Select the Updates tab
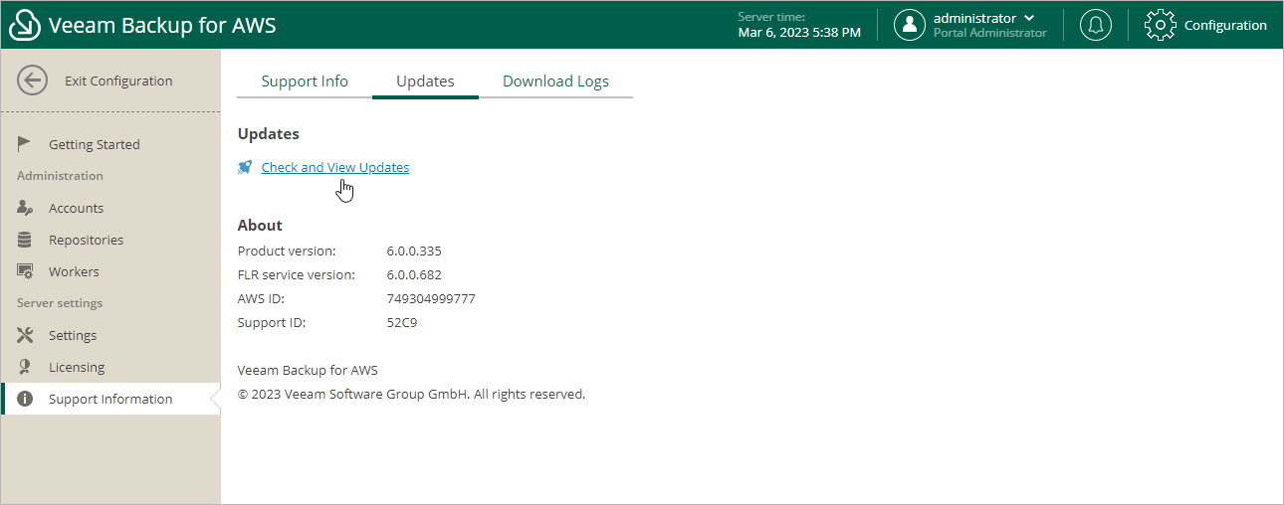The image size is (1284, 505). coord(425,82)
